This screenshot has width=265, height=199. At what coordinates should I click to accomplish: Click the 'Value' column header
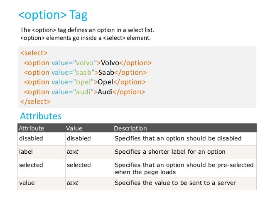coord(74,128)
